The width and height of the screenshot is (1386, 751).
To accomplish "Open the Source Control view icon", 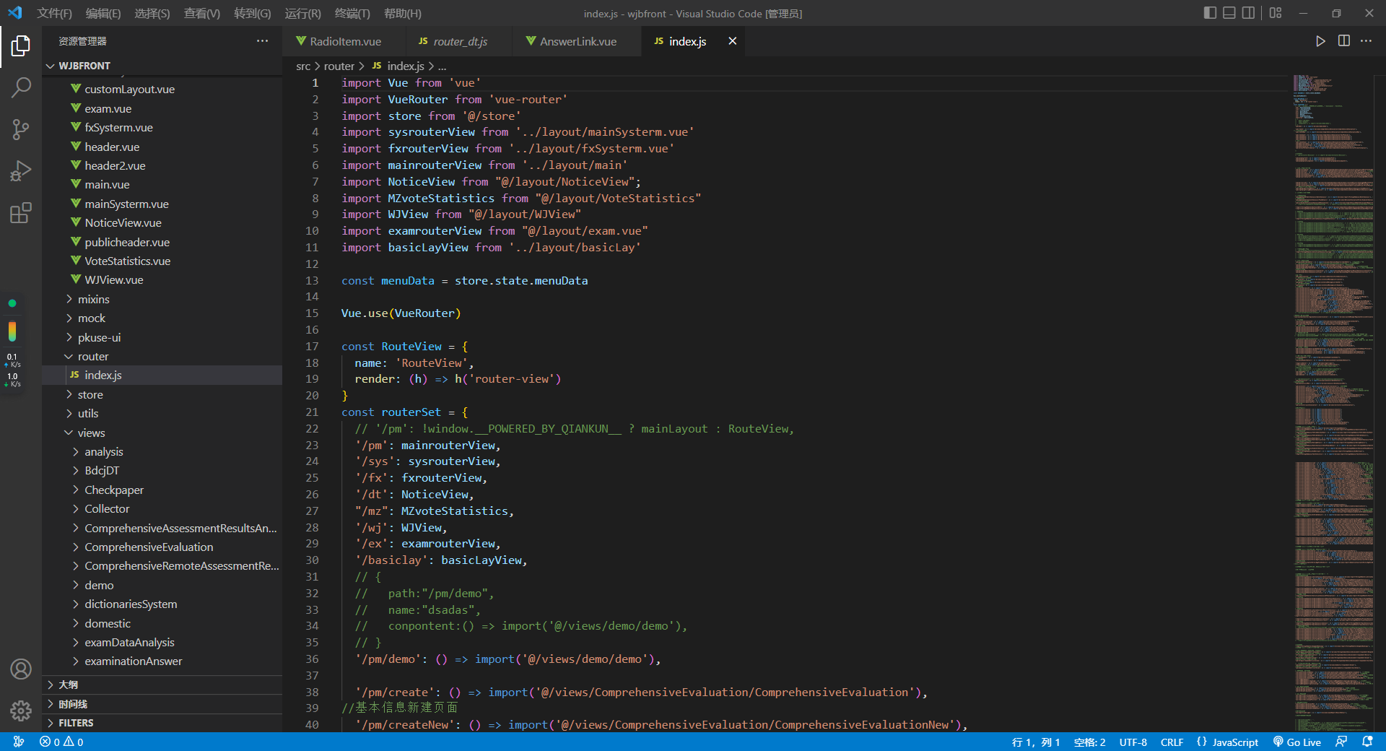I will (x=21, y=130).
